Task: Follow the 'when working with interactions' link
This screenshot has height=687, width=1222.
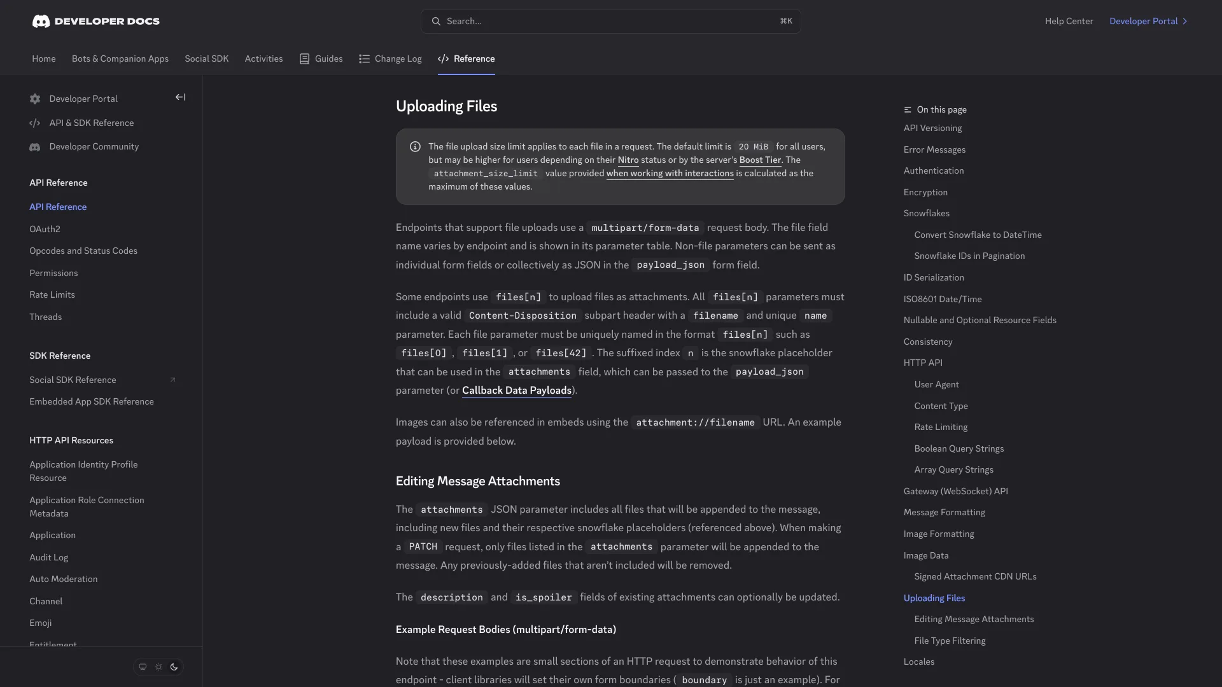Action: point(670,174)
